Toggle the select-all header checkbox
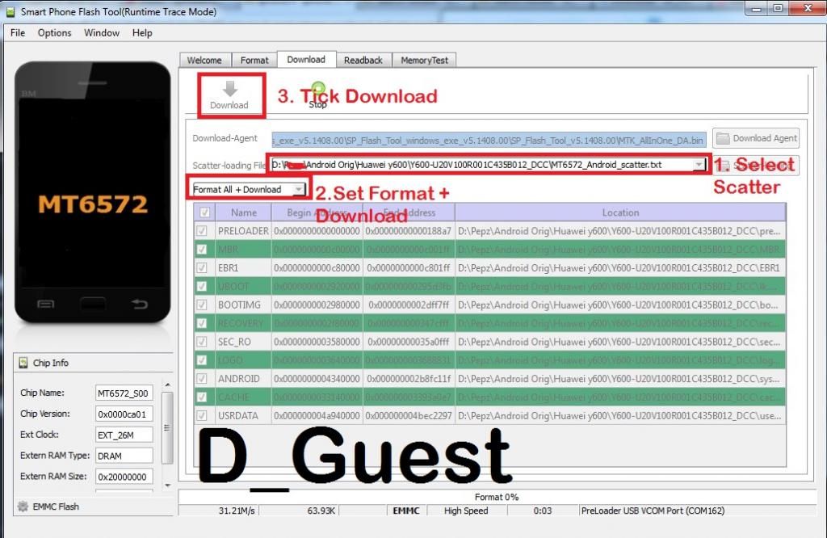The width and height of the screenshot is (827, 538). click(x=204, y=212)
